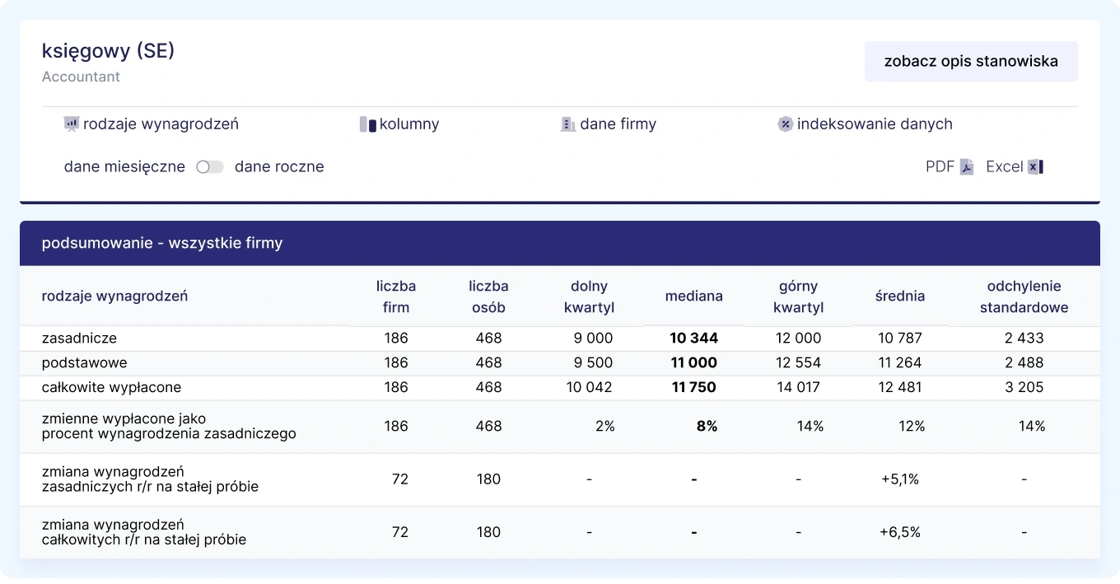Select the całkowite wypłacone row label
Screen dimensions: 1120x584
point(111,387)
